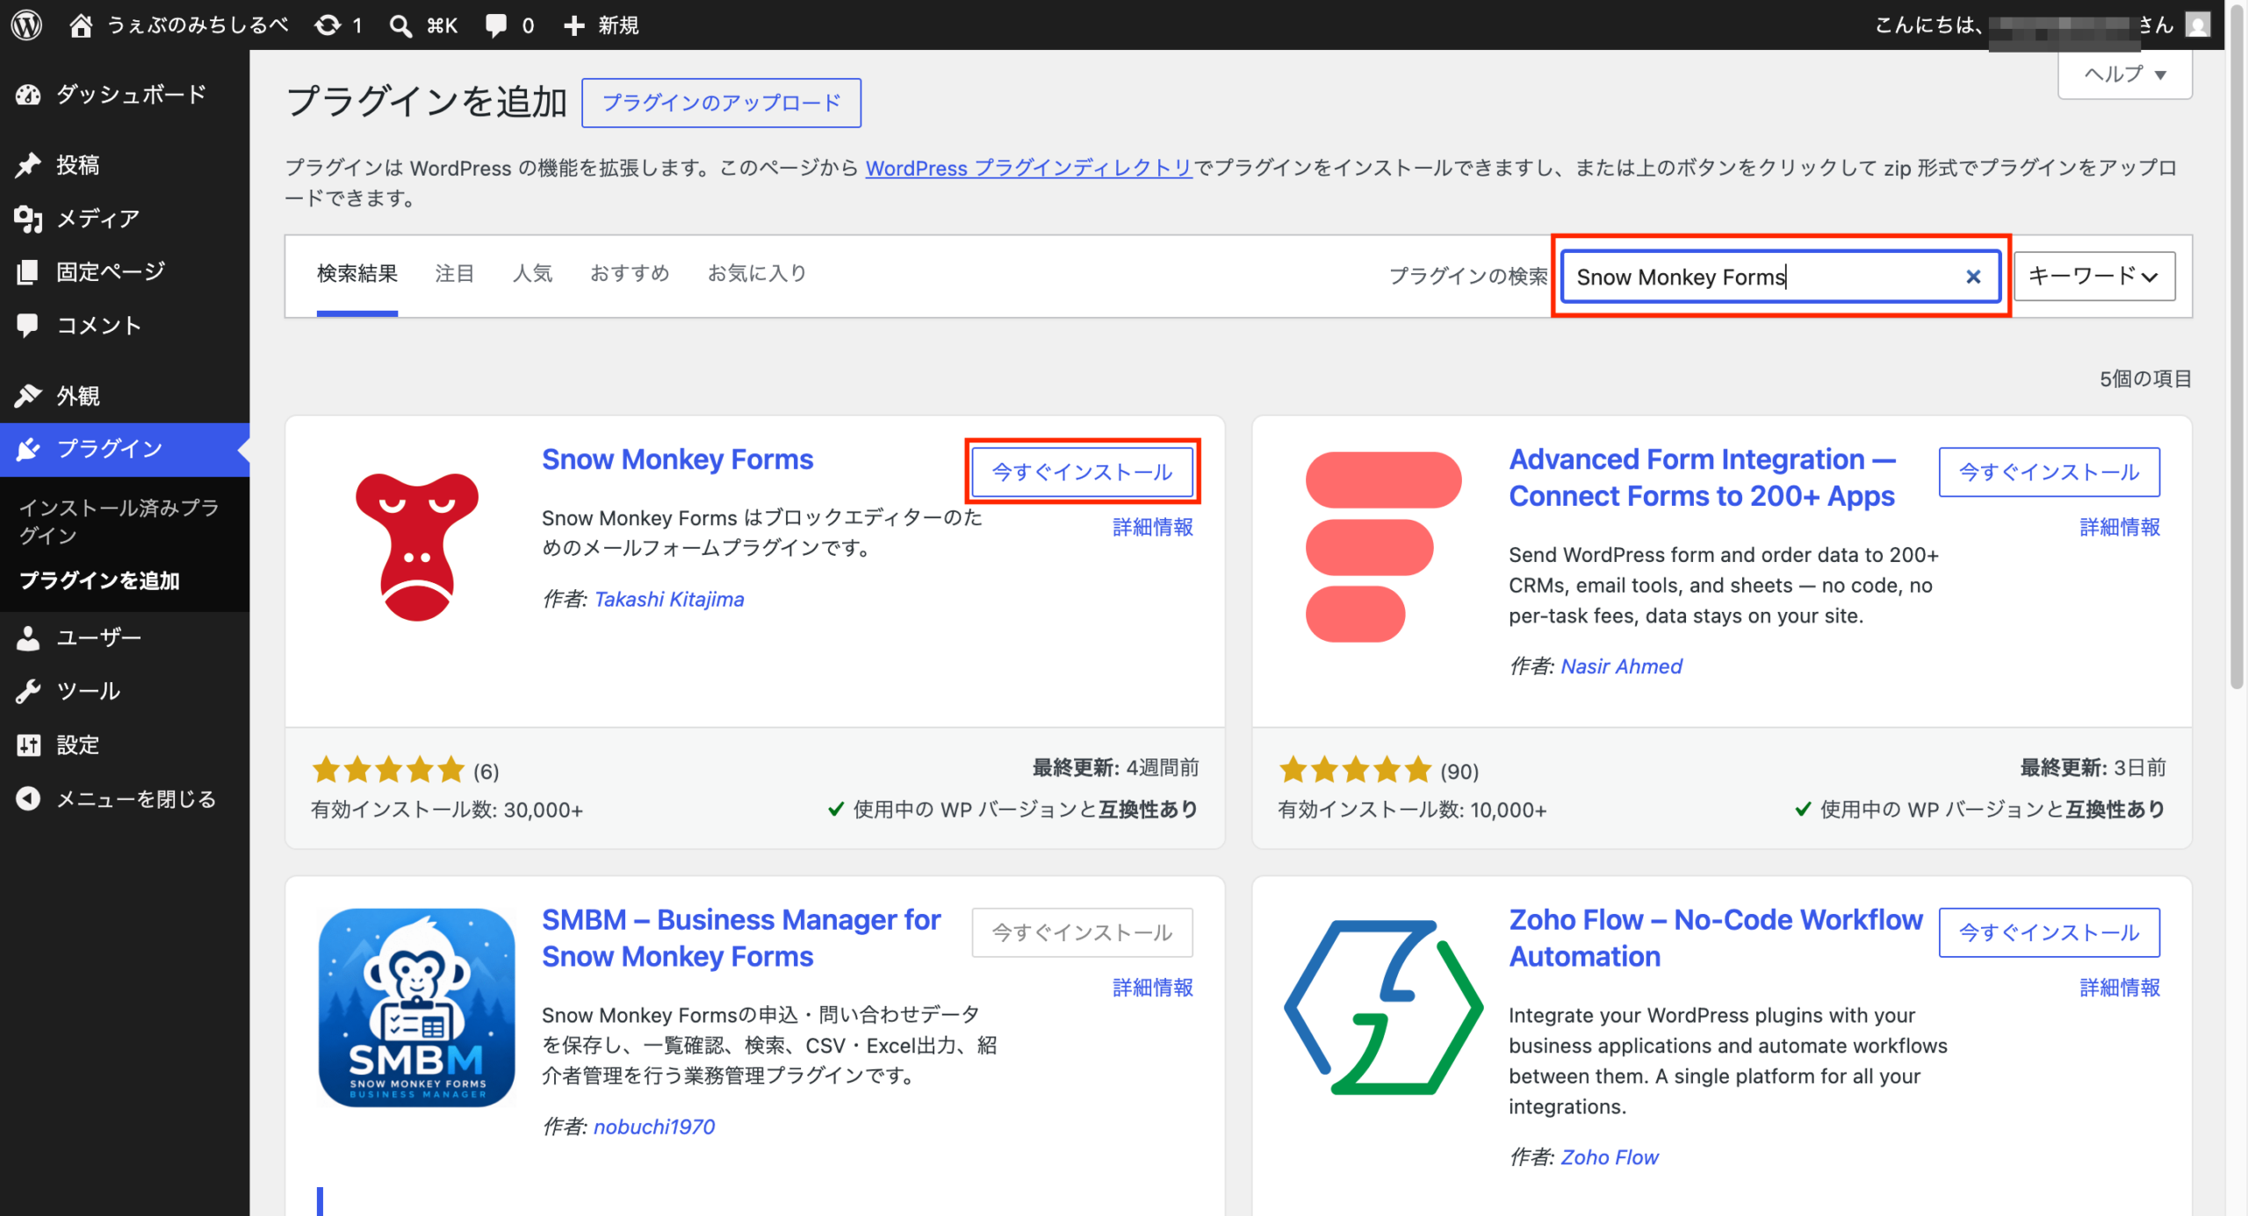The image size is (2248, 1216).
Task: Open the search magnifier in admin bar
Action: click(x=400, y=25)
